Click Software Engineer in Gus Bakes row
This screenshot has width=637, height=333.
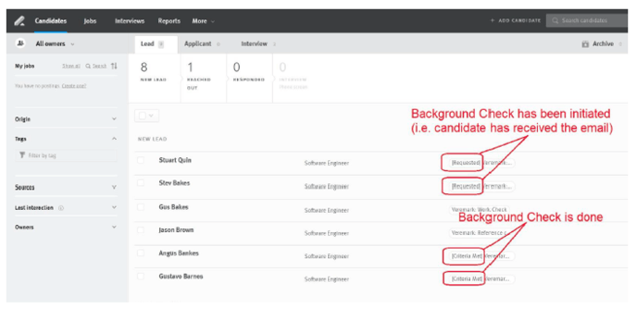(327, 210)
